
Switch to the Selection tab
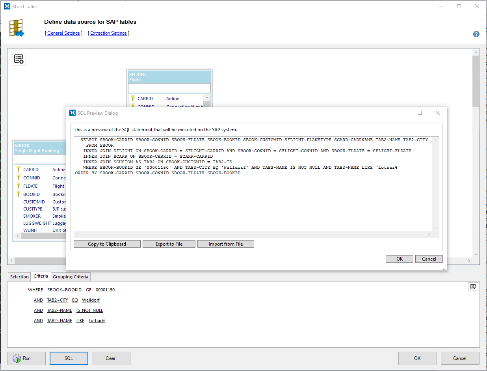point(19,277)
